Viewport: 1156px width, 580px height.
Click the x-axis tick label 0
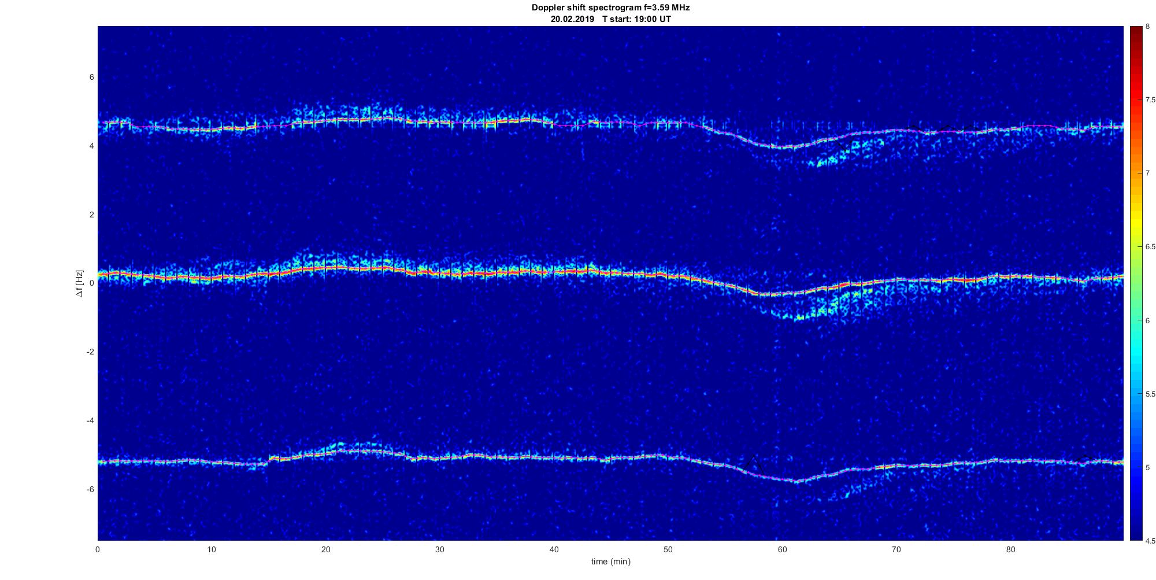(x=98, y=550)
